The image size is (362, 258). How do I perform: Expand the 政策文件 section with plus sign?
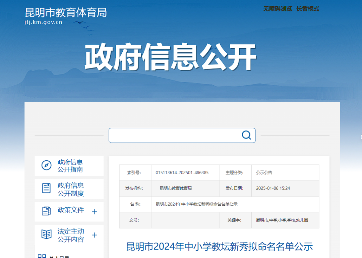click(x=95, y=212)
